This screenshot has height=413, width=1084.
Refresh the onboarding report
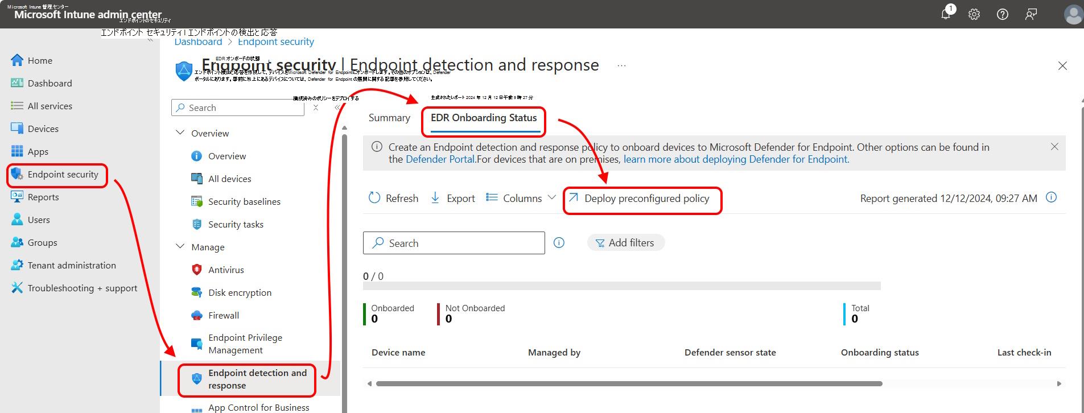393,198
